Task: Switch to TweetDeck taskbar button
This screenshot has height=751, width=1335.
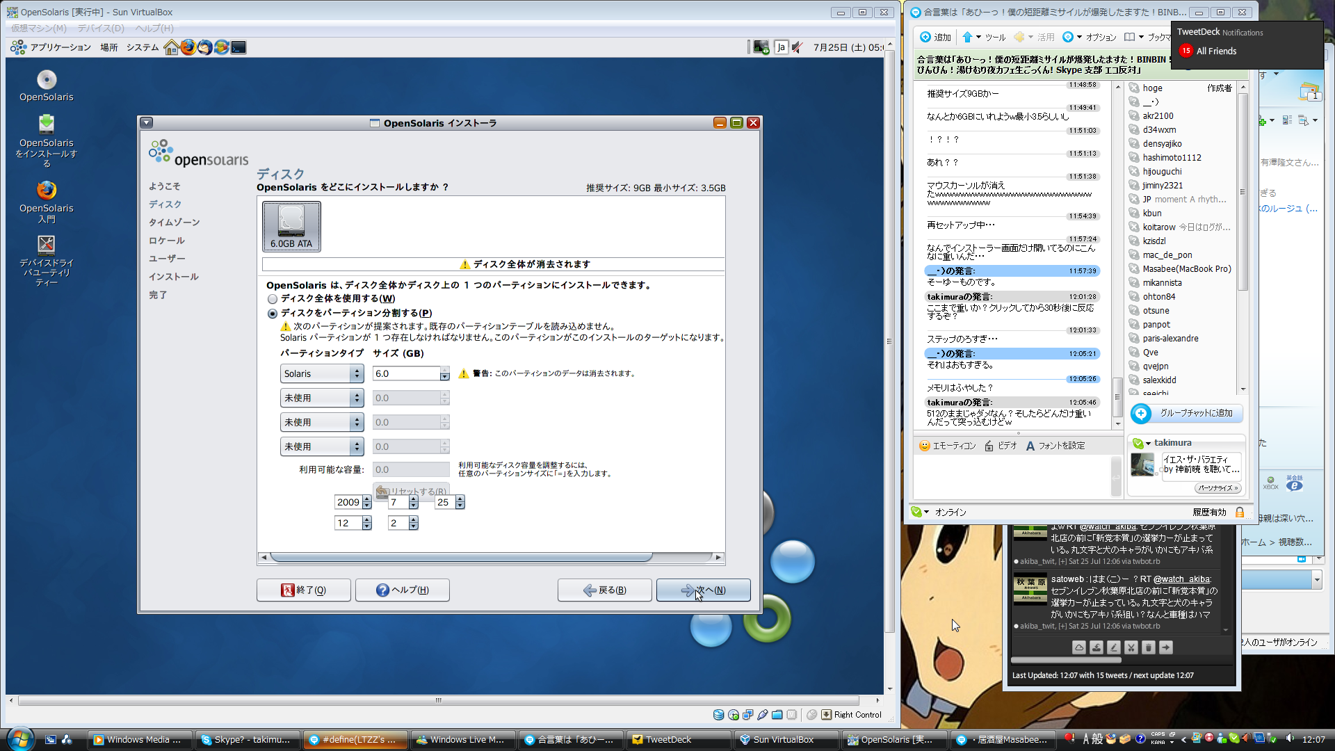Action: [677, 739]
